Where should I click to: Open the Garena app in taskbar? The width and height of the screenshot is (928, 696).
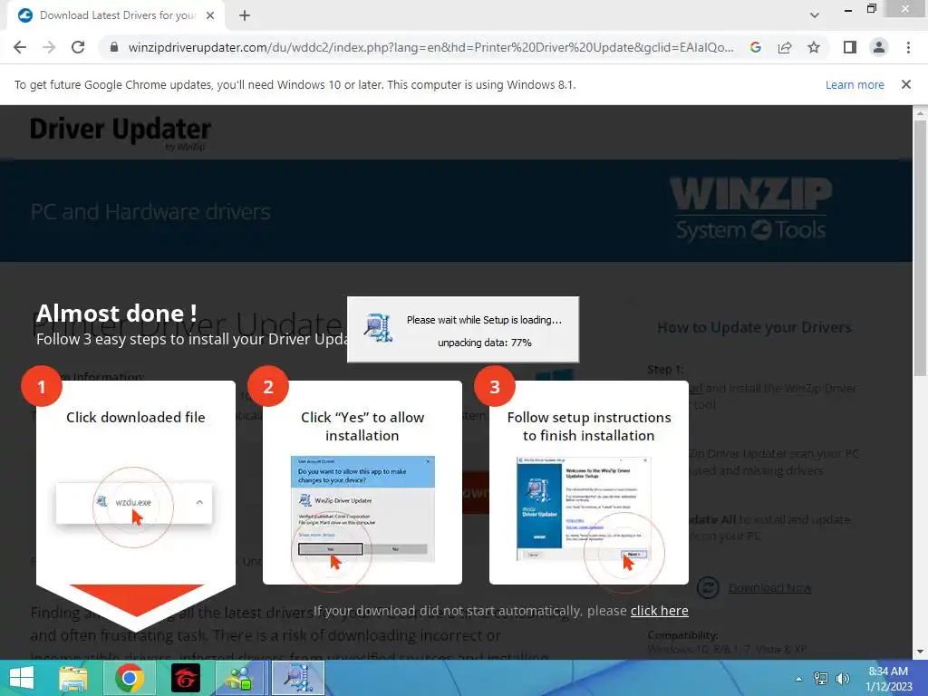pyautogui.click(x=185, y=678)
